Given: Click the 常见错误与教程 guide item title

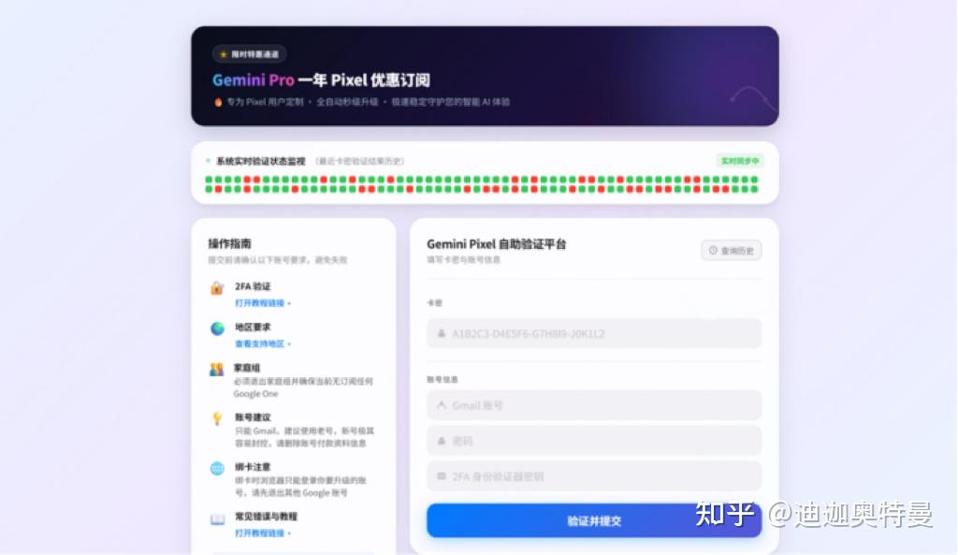Looking at the screenshot, I should 267,517.
